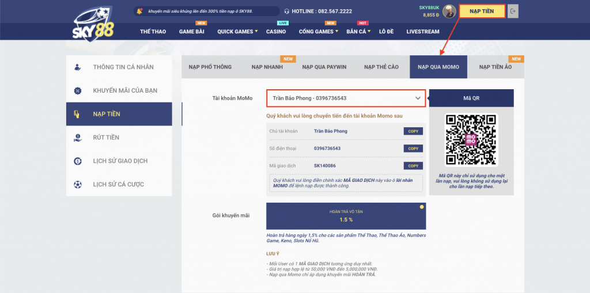Image resolution: width=590 pixels, height=293 pixels.
Task: Copy the Chủ tài khoản name
Action: (413, 131)
